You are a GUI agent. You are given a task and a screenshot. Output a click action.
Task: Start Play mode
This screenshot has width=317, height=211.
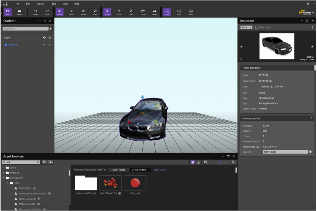tap(167, 12)
